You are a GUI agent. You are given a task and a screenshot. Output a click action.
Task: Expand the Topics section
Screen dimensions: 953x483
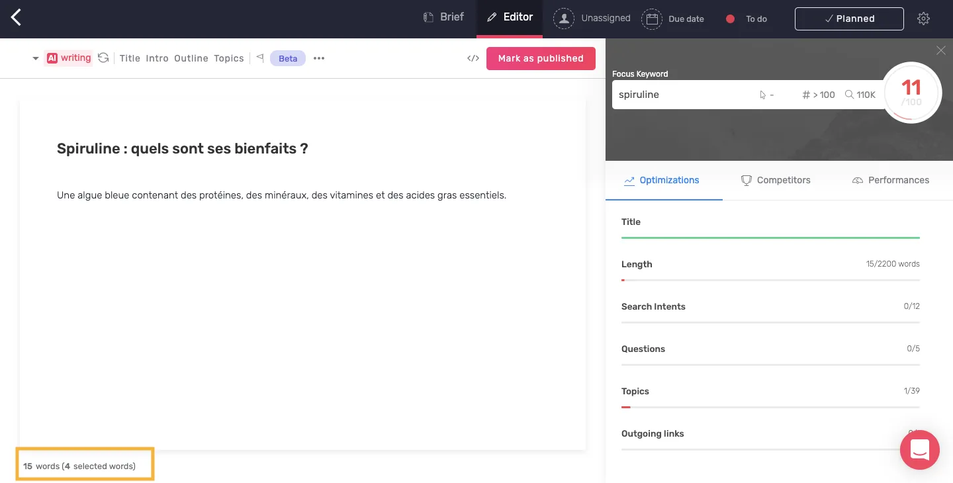pos(770,396)
